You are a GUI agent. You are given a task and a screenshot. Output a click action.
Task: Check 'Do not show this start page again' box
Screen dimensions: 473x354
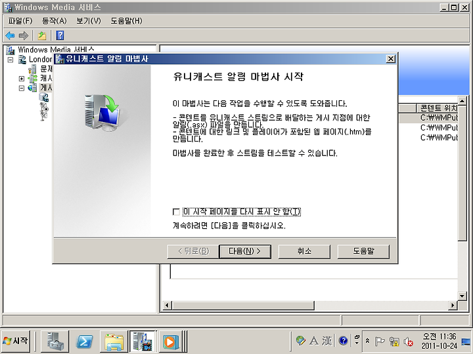click(x=176, y=212)
